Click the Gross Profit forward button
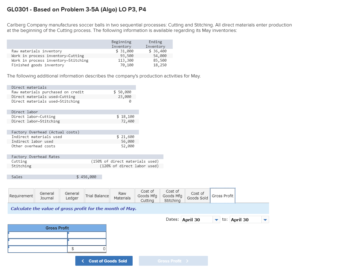This screenshot has width=358, height=275. (173, 261)
